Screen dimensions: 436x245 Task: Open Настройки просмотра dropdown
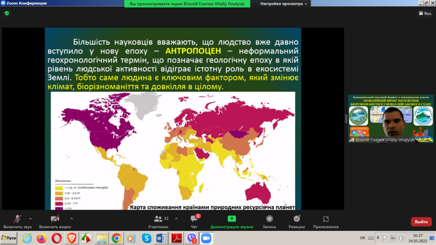coord(284,4)
